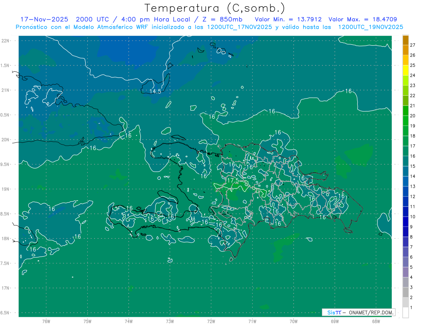This screenshot has height=326, width=422.
Task: Click the 76W longitude axis label
Action: (46, 321)
